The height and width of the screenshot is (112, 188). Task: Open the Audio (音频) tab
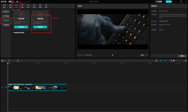[x=10, y=6]
